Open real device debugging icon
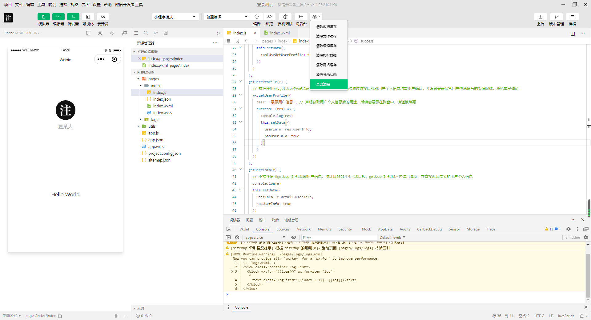 coord(285,17)
